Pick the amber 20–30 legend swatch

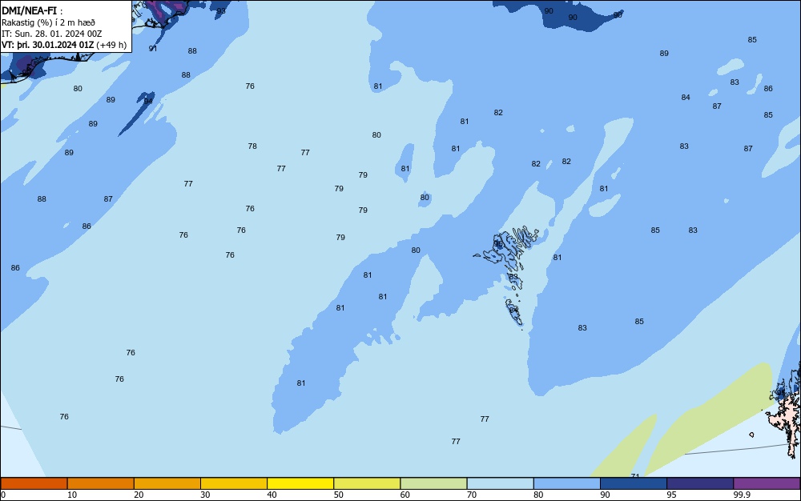pyautogui.click(x=167, y=483)
